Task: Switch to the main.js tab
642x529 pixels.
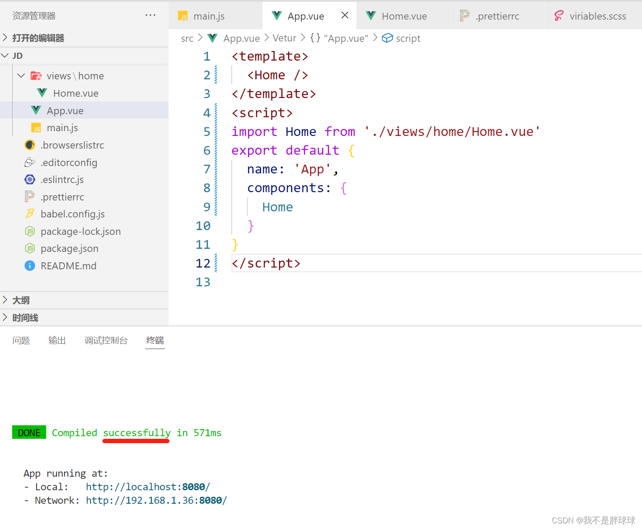Action: click(215, 16)
